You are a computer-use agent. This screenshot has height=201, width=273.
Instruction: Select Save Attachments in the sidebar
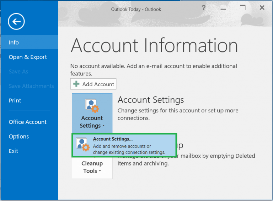point(29,86)
